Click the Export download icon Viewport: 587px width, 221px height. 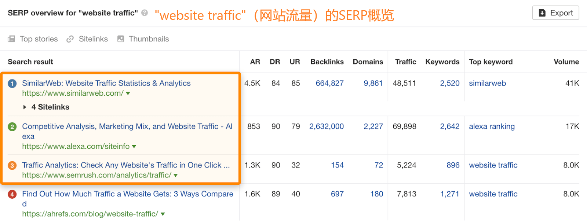click(x=542, y=13)
